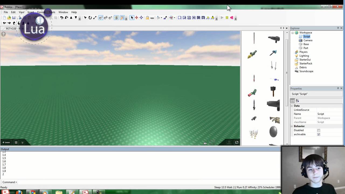Click the yellow hinge surface tool icon
Viewport: 345px width, 194px height.
(208, 18)
